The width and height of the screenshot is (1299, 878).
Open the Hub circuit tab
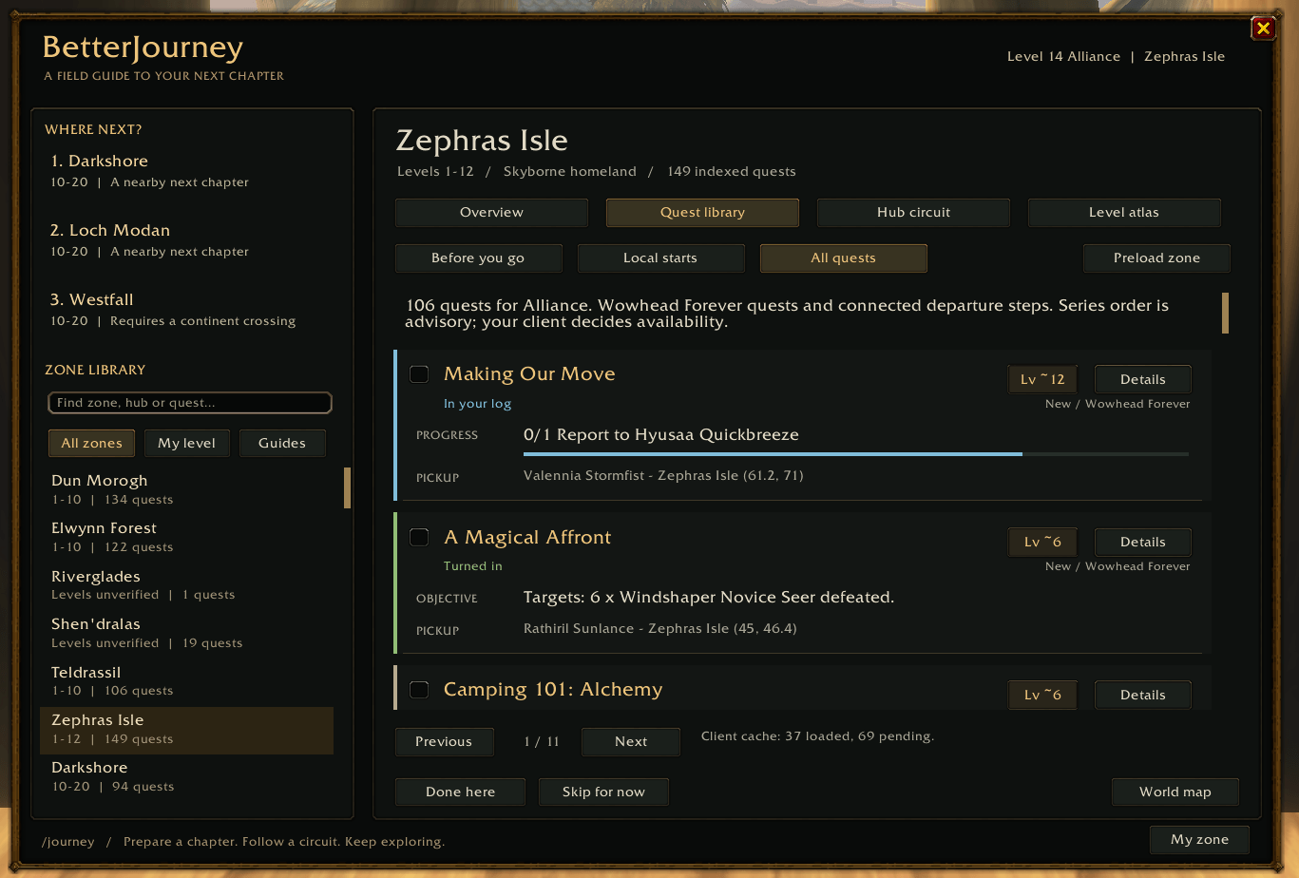[x=913, y=213]
